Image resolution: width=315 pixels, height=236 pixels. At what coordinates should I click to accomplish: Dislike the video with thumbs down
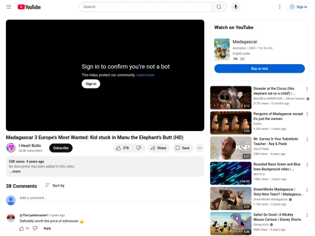point(139,148)
